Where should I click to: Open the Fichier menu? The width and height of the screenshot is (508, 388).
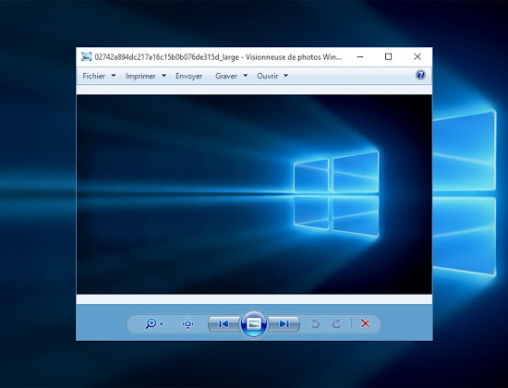[x=93, y=76]
